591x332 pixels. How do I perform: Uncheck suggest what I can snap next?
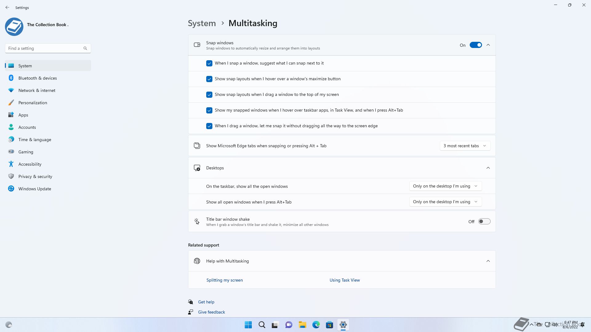(x=209, y=63)
